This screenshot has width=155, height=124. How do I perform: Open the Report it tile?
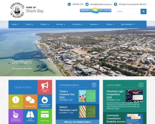pyautogui.click(x=16, y=102)
